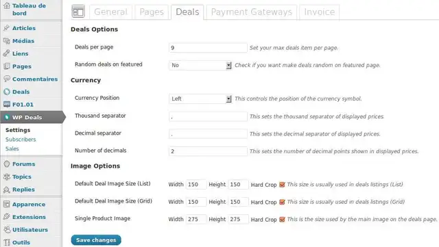The image size is (439, 247).
Task: Click the Articles pin icon
Action: pyautogui.click(x=7, y=27)
